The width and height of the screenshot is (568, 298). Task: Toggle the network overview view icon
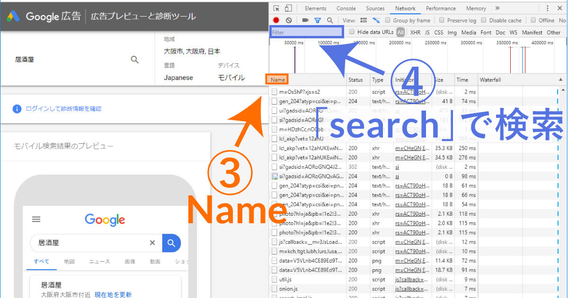[376, 20]
